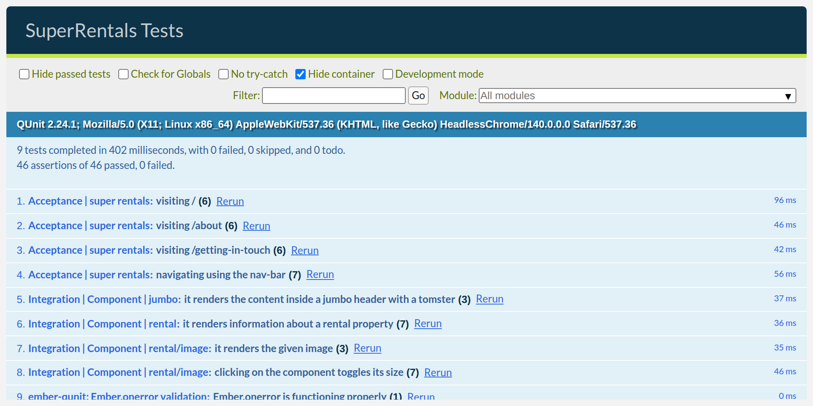The height and width of the screenshot is (406, 813).
Task: Uncheck the "Hide container" checkbox
Action: point(301,74)
